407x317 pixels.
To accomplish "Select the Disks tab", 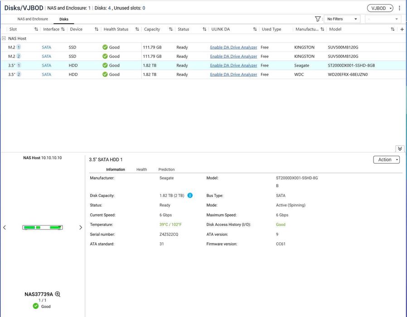I will click(64, 19).
